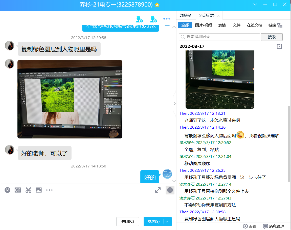Select the 全部 filter tab
This screenshot has height=230, width=291.
click(185, 25)
